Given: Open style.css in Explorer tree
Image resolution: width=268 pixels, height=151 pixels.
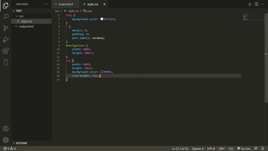Looking at the screenshot, I should [26, 21].
